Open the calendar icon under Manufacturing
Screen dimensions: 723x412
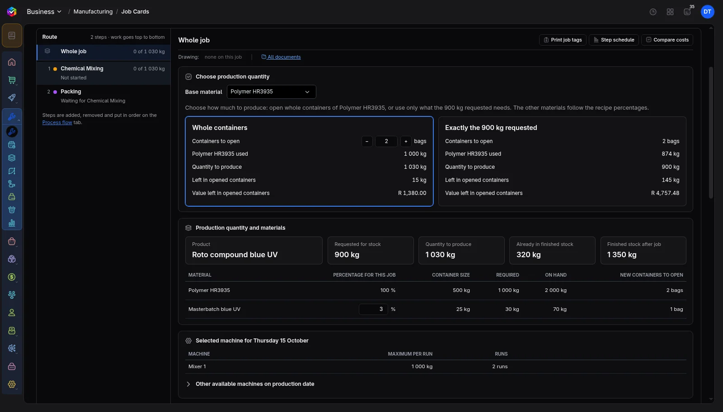(x=12, y=145)
